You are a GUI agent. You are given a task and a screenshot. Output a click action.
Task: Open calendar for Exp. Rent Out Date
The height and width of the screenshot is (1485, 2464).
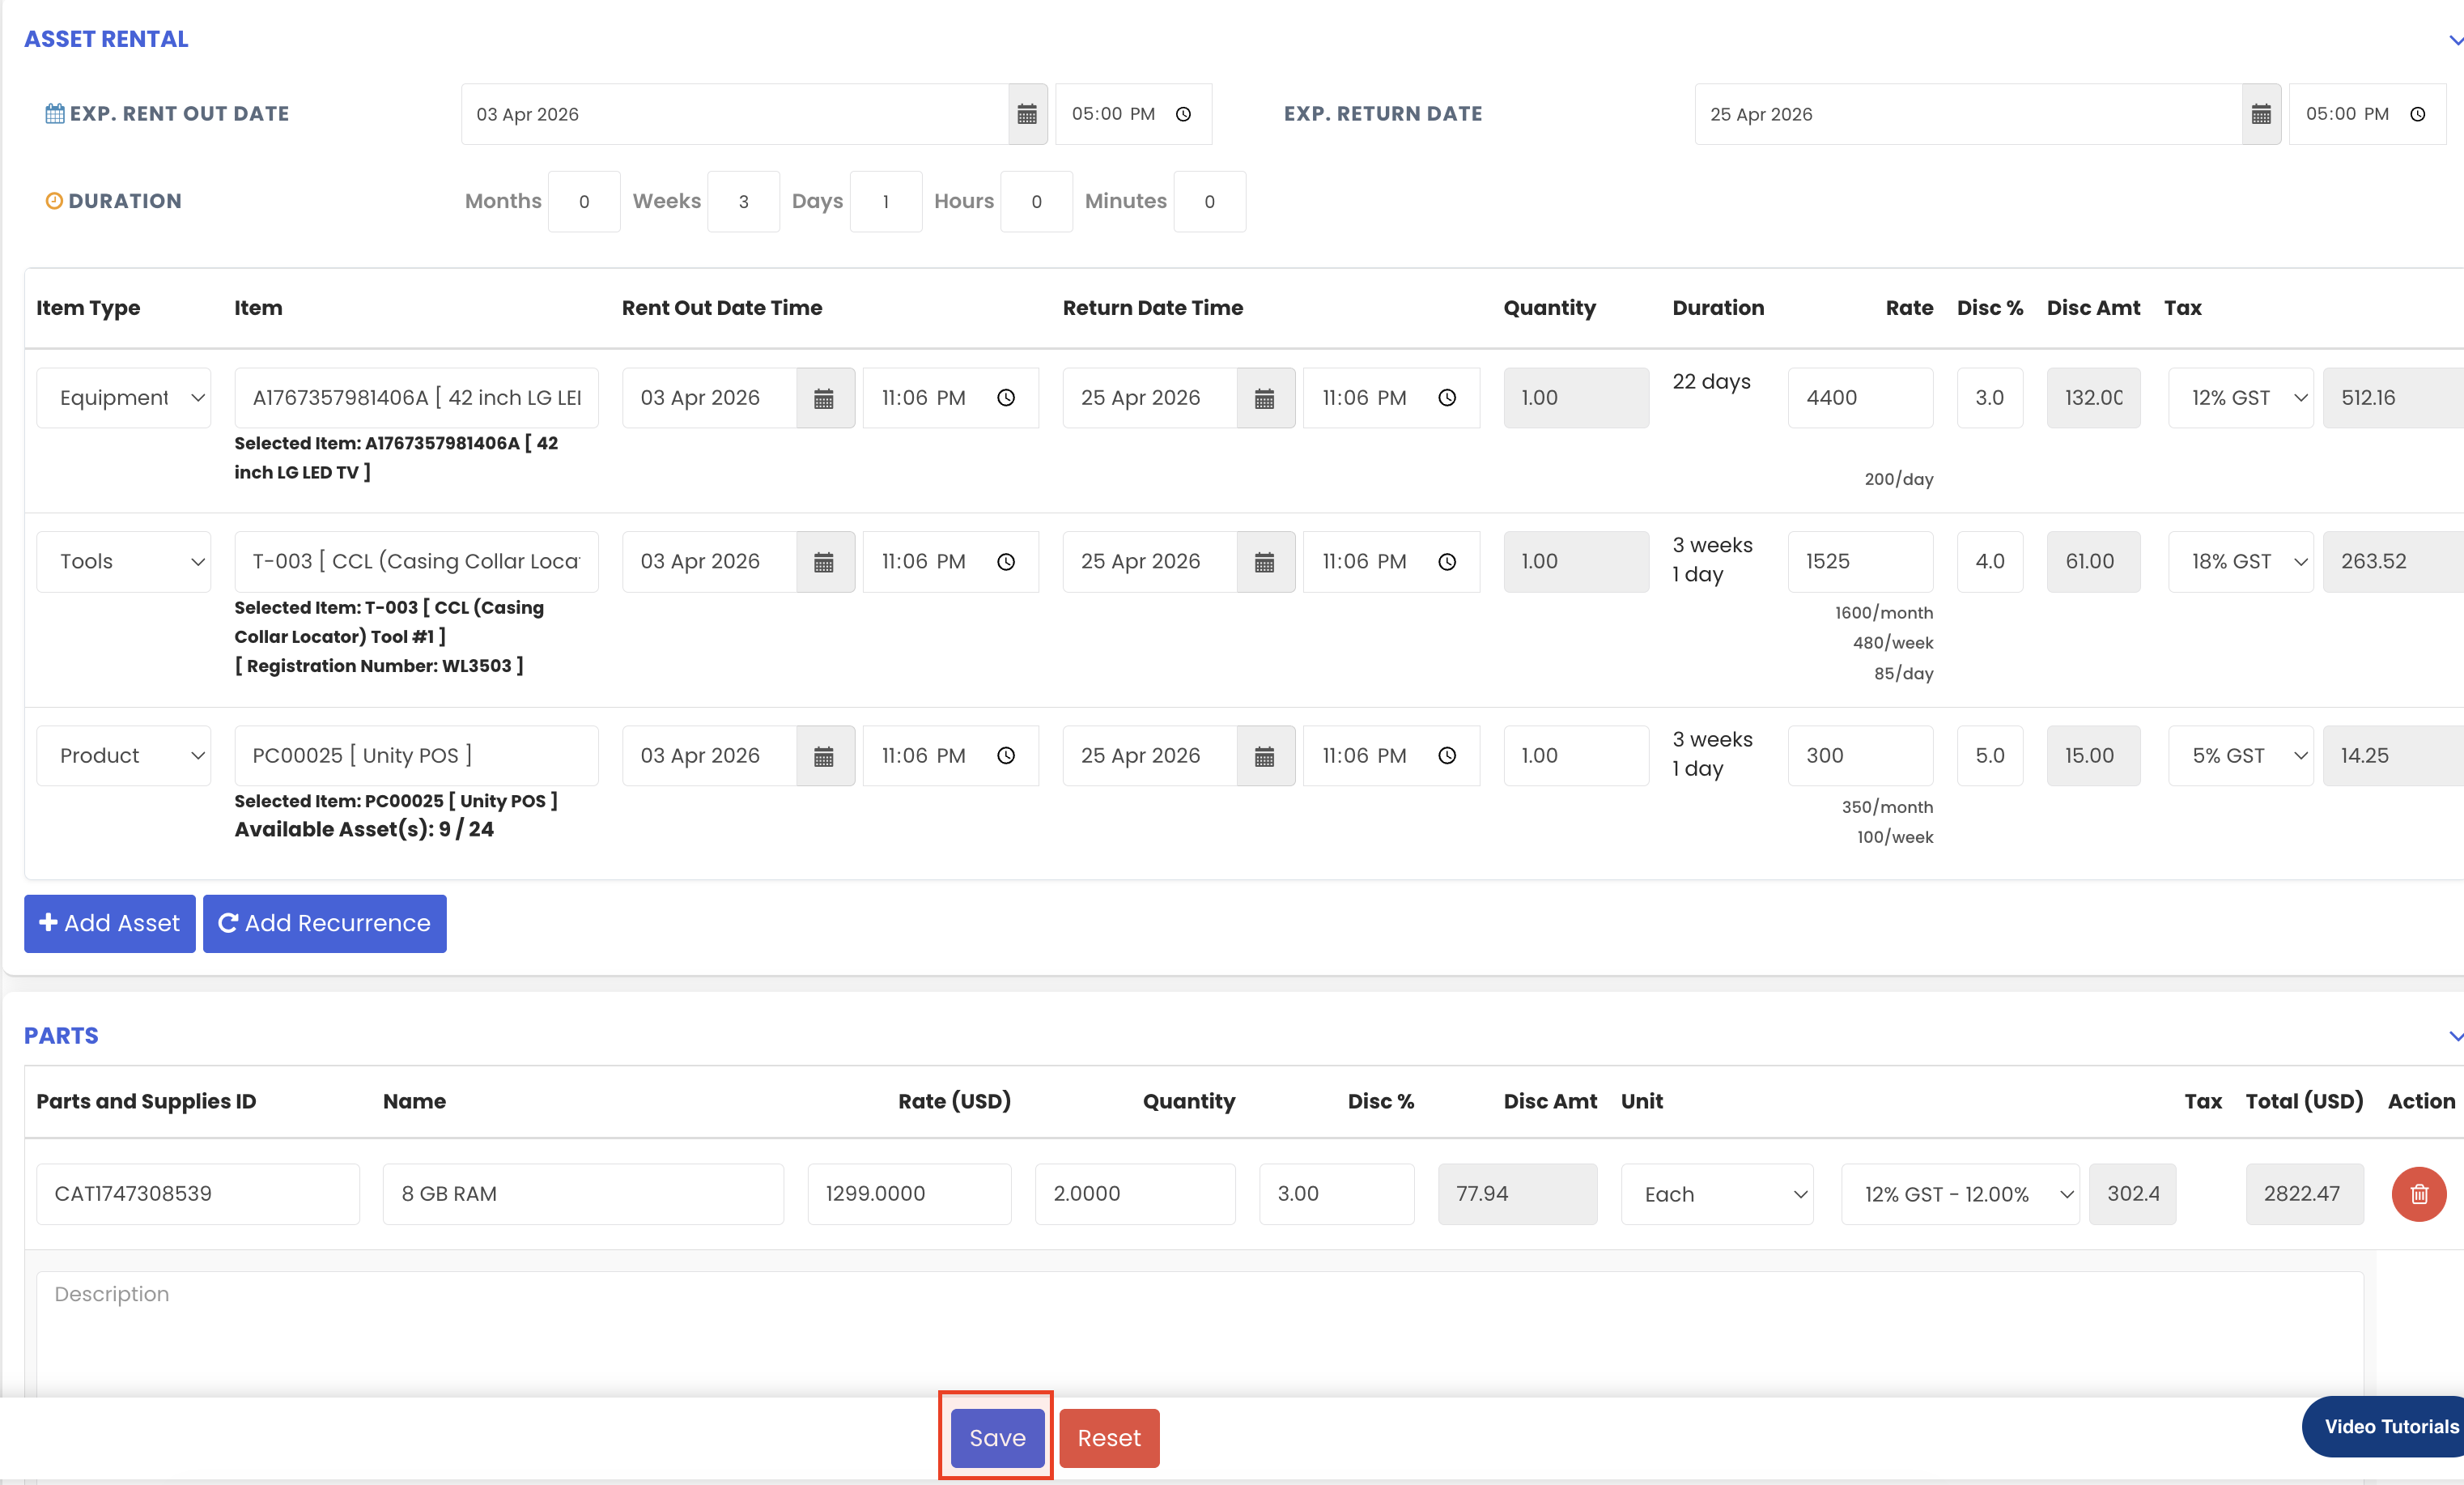(x=1027, y=114)
